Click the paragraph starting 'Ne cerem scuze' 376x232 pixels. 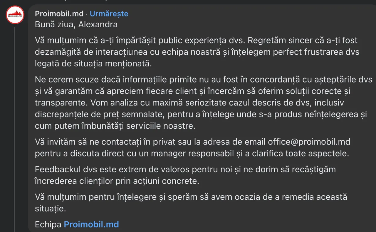coord(204,103)
